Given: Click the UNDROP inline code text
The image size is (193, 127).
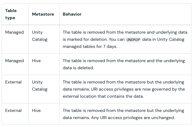Looking at the screenshot, I should (x=133, y=40).
